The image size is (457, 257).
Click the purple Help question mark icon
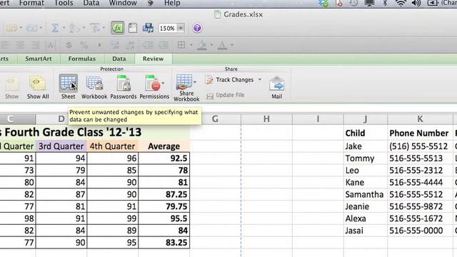click(197, 29)
